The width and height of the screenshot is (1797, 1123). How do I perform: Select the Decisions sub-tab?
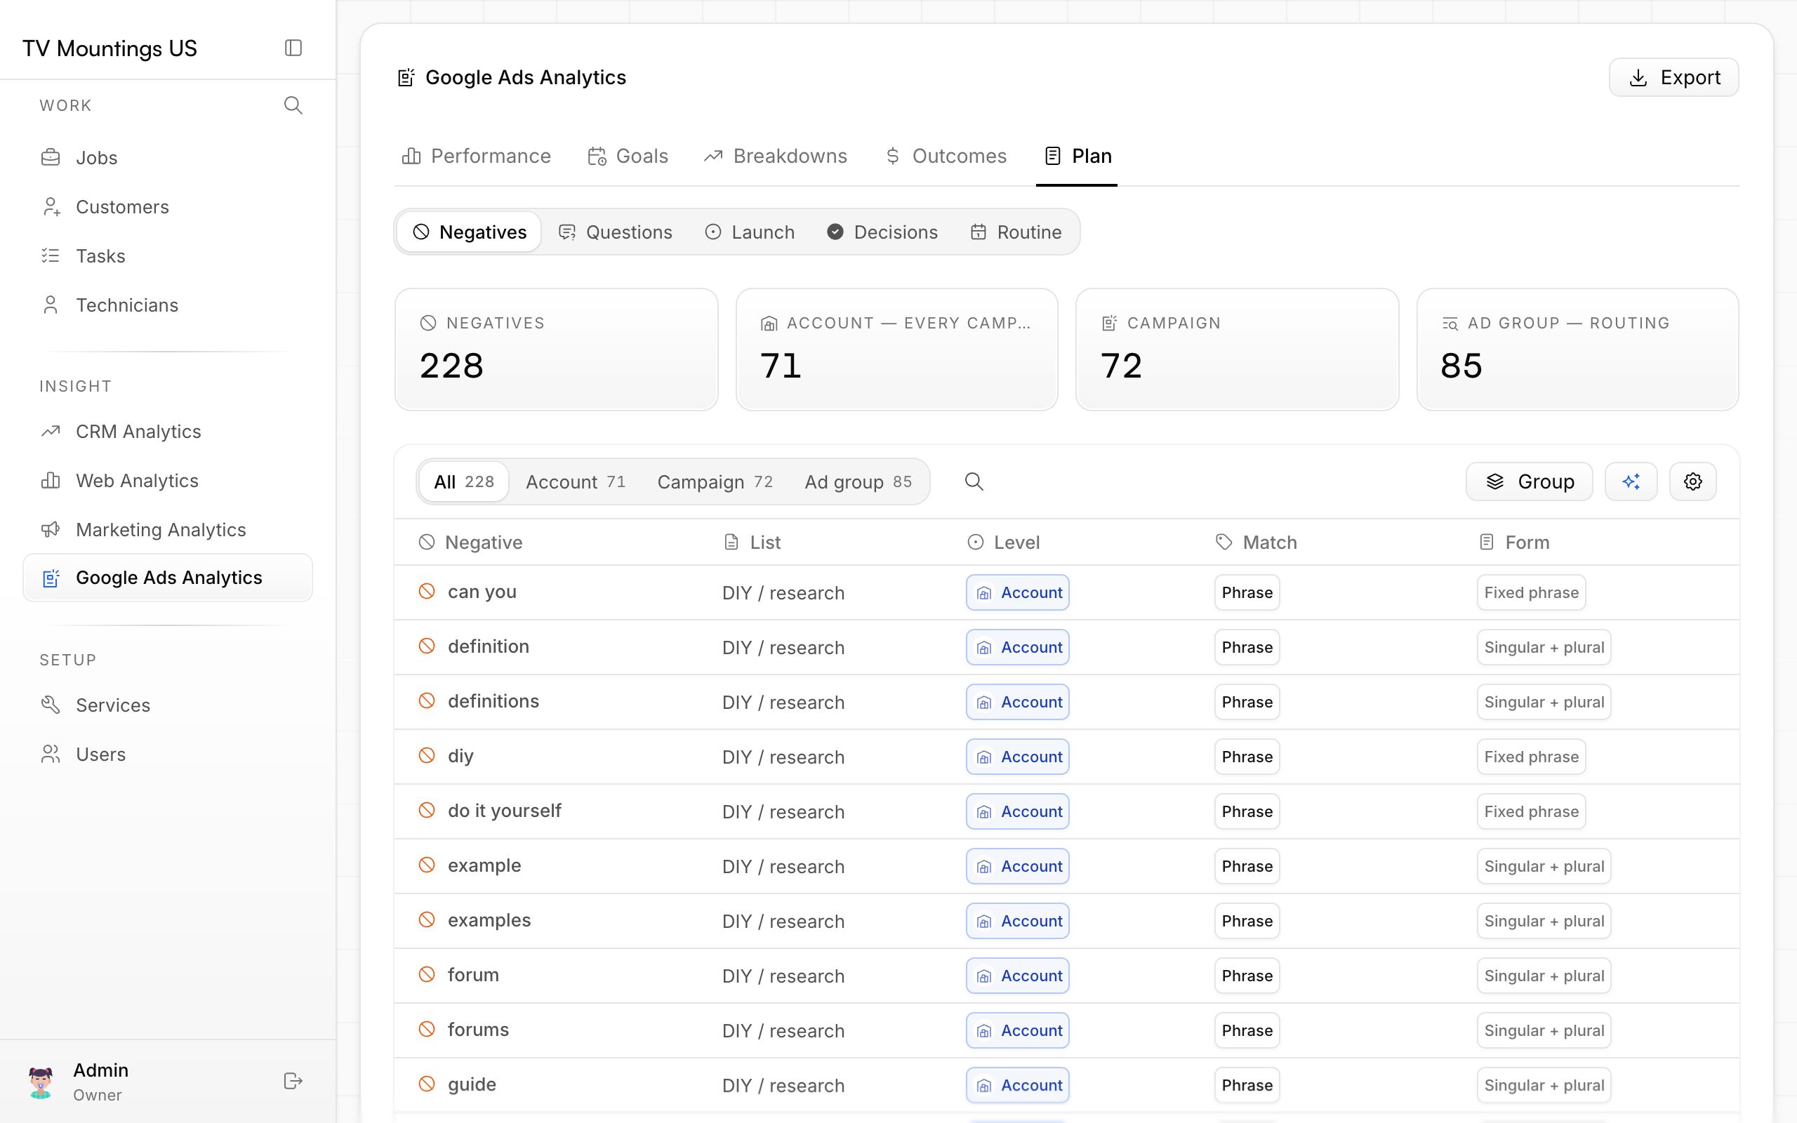pos(883,232)
